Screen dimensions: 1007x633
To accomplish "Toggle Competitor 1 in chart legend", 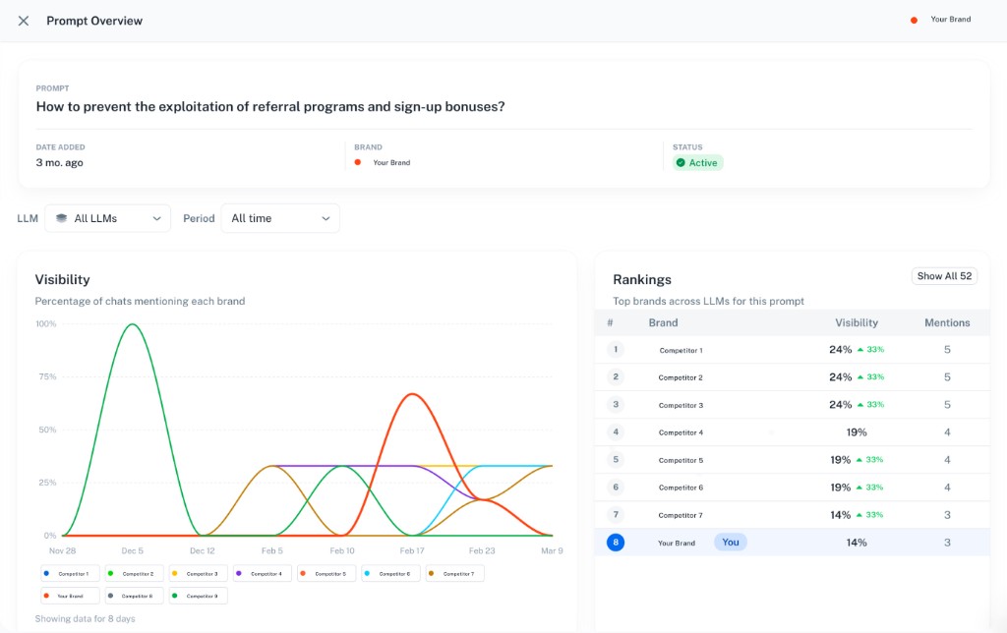I will pos(68,573).
